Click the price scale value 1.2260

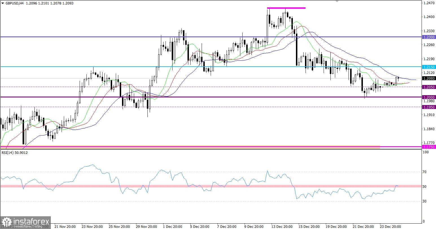tap(429, 45)
